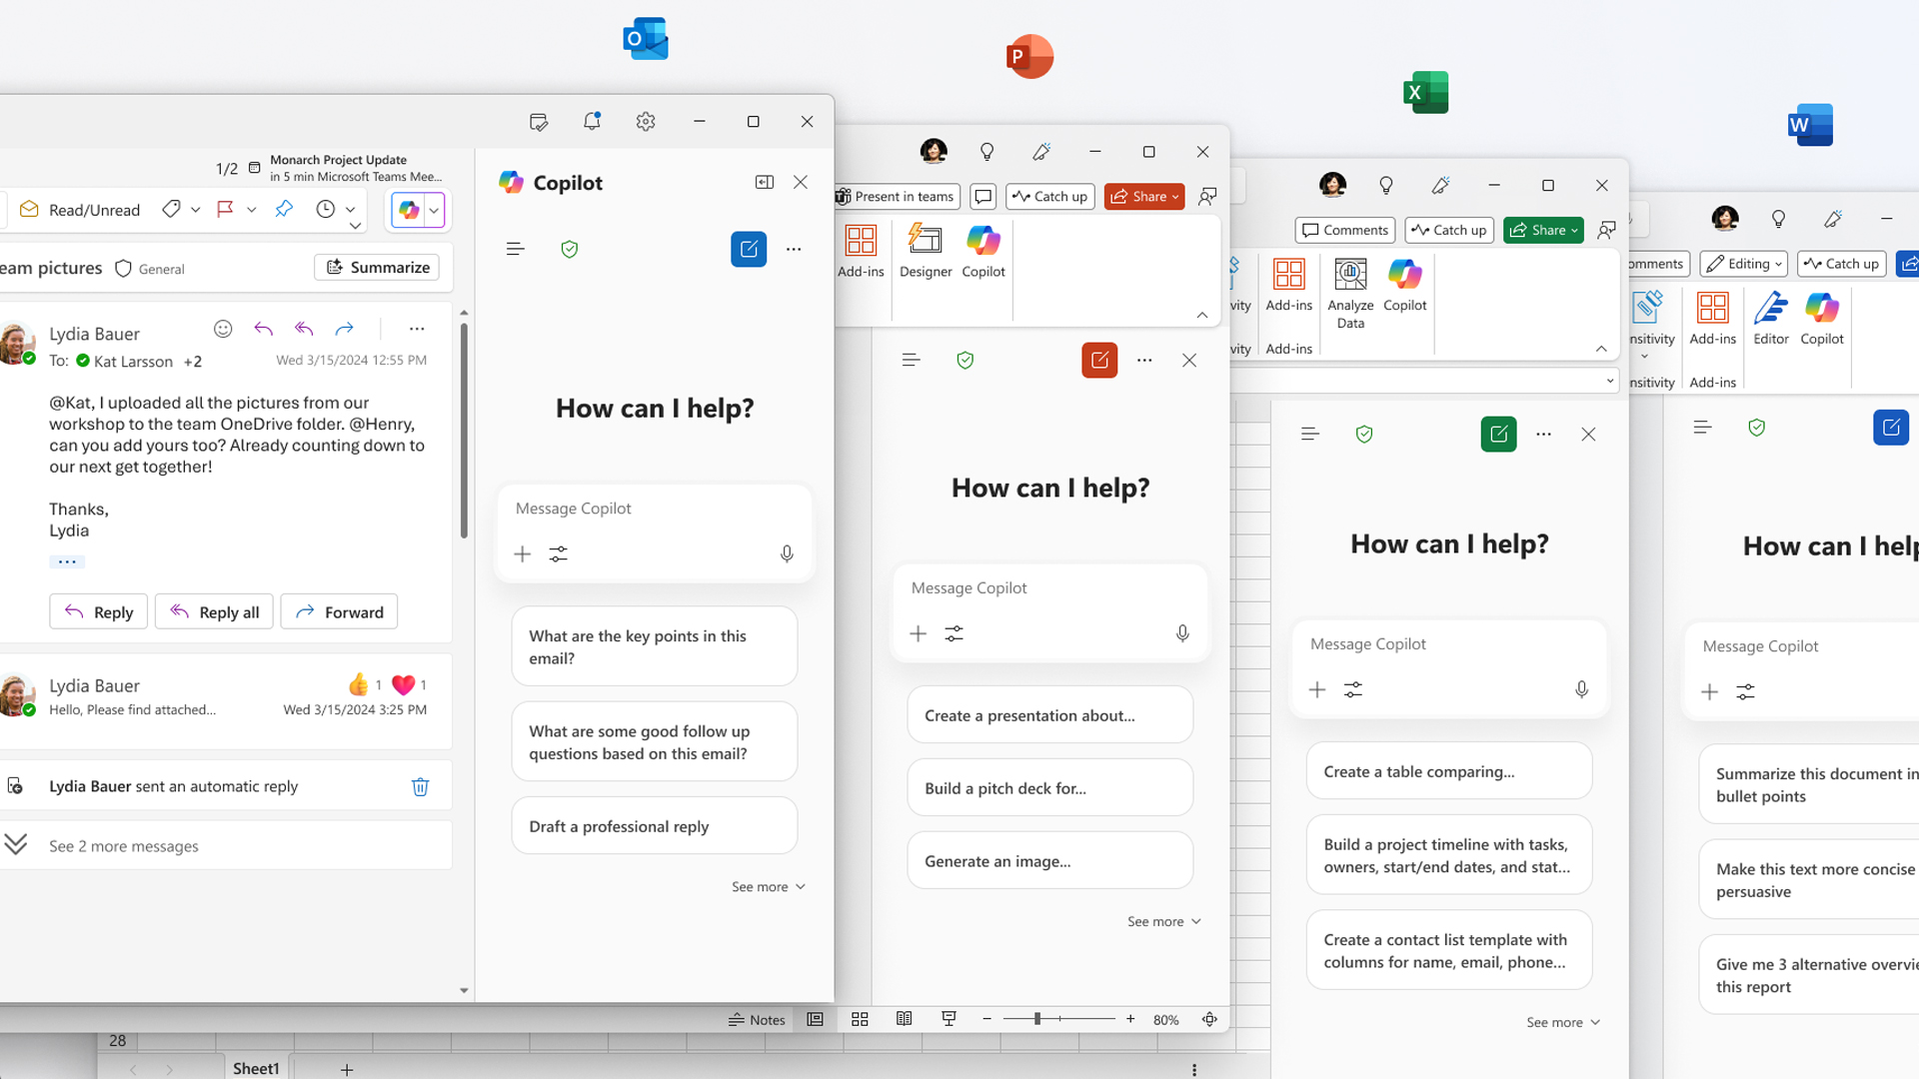Pin the email with the pin icon
Image resolution: width=1919 pixels, height=1079 pixels.
284,209
